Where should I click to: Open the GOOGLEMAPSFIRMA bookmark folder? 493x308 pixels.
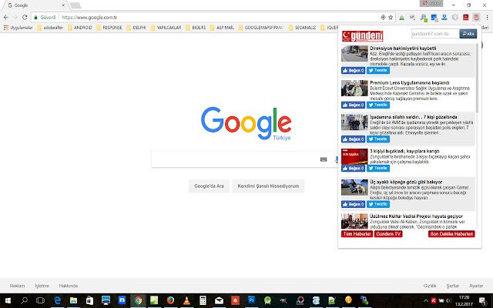point(261,28)
